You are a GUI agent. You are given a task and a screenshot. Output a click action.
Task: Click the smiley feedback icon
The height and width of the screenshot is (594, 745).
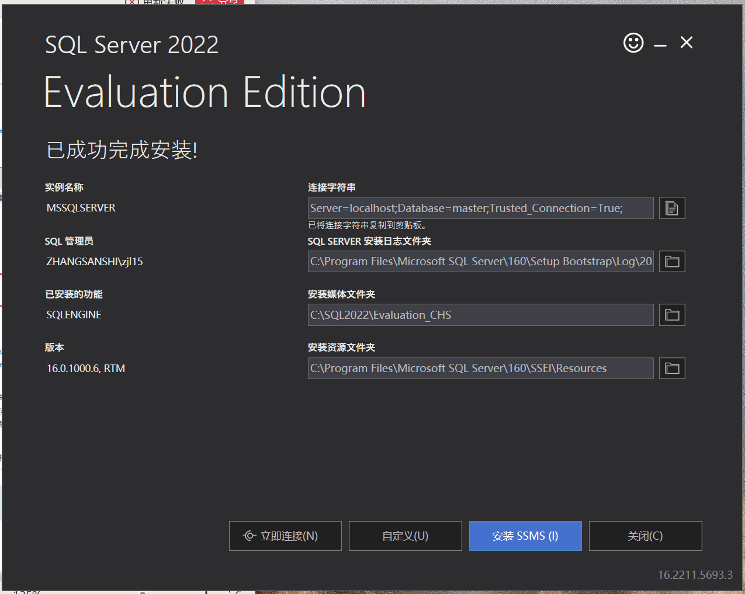[x=633, y=43]
